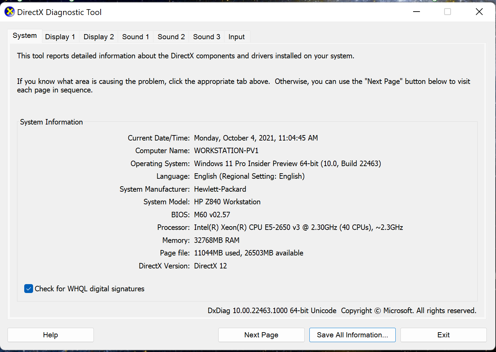The width and height of the screenshot is (496, 352).
Task: Click the Intel Xeon E5-2650 v3 processor text
Action: pyautogui.click(x=298, y=228)
